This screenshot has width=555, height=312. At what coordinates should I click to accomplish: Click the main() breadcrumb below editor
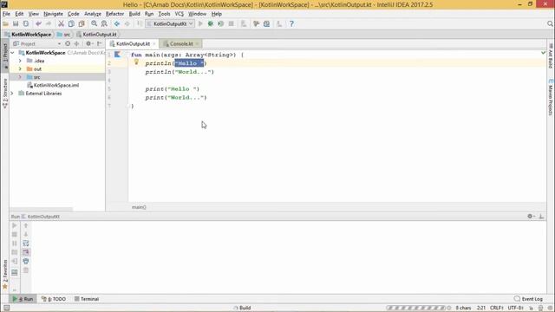coord(139,207)
